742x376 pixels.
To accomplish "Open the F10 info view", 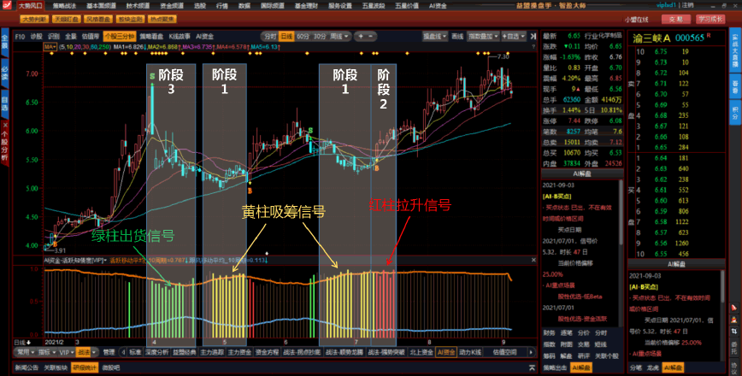I will click(20, 37).
